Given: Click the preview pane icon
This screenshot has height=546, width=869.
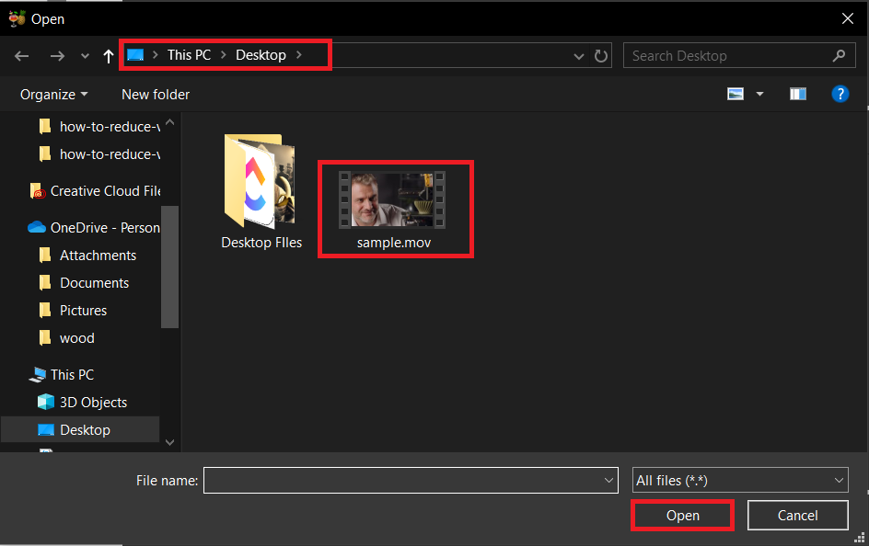Looking at the screenshot, I should point(797,93).
